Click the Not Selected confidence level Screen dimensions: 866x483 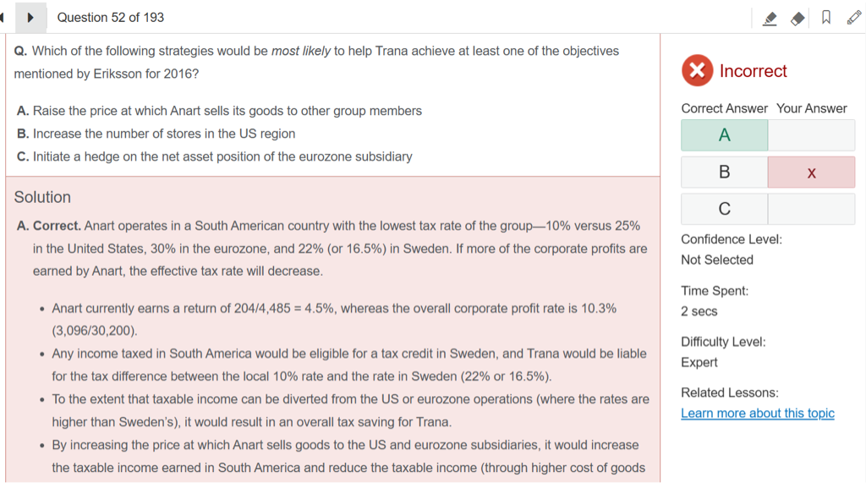(x=717, y=260)
